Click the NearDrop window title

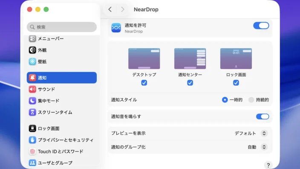point(146,9)
